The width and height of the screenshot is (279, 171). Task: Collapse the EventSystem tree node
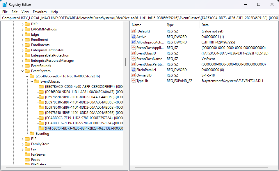pos(22,71)
